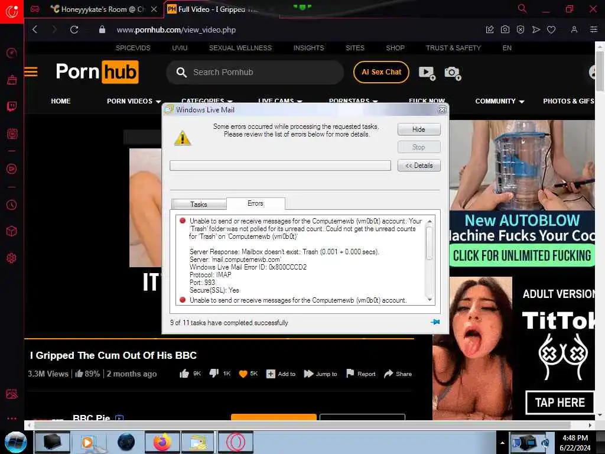Click the upload photo camera icon

[453, 73]
